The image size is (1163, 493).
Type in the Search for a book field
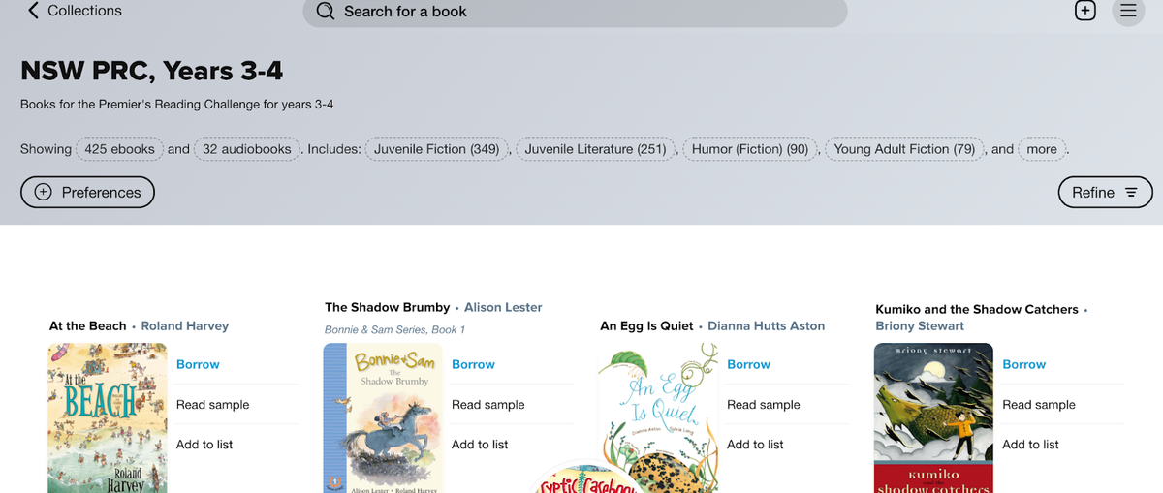581,12
